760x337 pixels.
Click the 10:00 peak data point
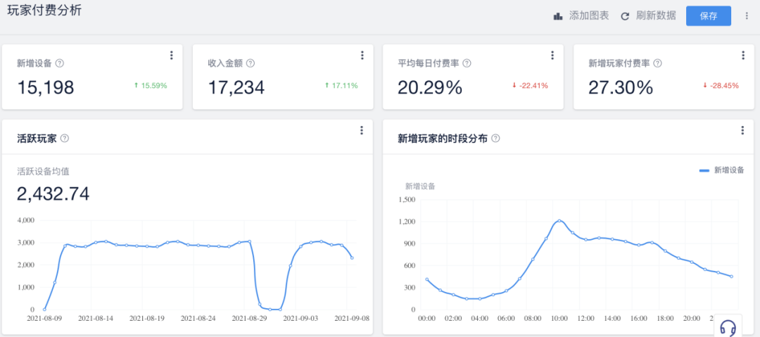click(x=560, y=221)
